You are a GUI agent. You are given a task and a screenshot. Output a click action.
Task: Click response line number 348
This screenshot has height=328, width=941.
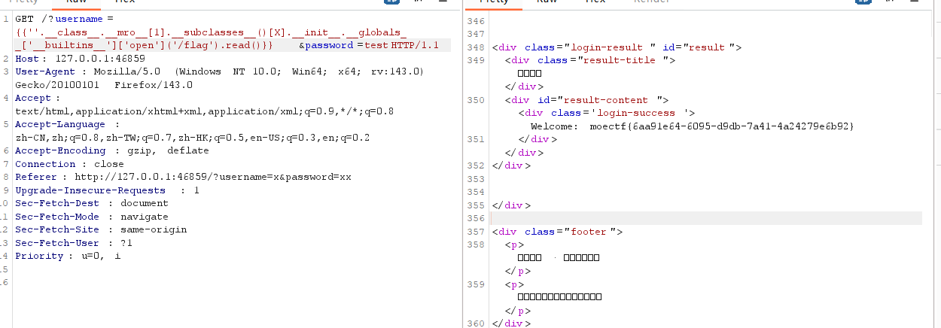[x=476, y=47]
